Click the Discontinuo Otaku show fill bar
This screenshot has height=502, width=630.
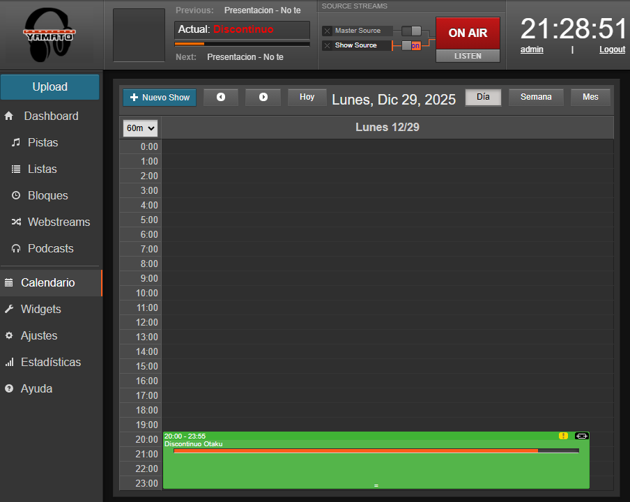point(376,451)
